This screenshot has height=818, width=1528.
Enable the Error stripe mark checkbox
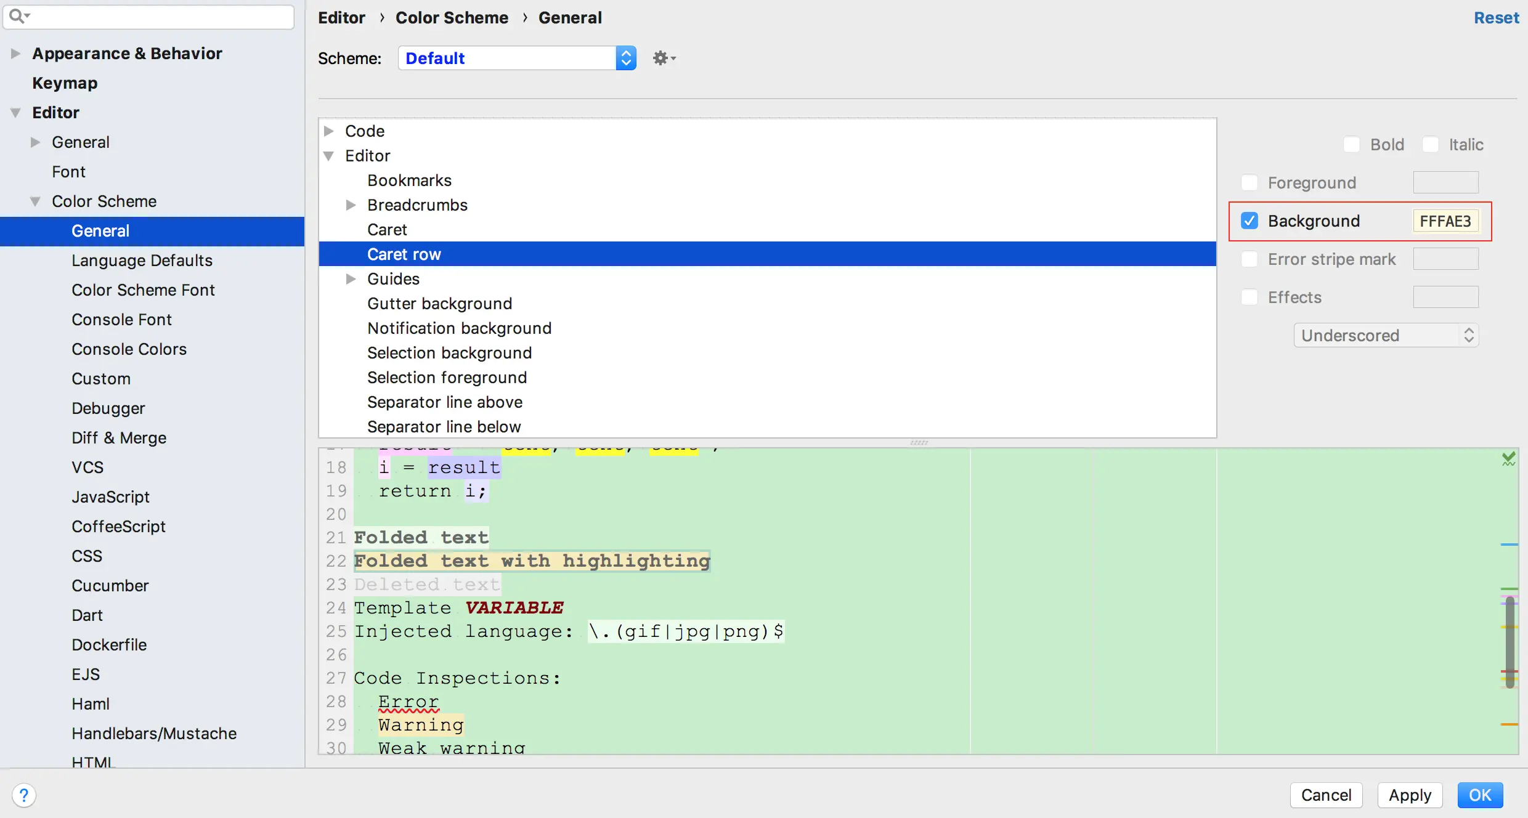[1250, 259]
